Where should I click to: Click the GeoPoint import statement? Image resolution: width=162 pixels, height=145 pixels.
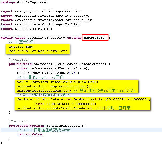(42, 11)
